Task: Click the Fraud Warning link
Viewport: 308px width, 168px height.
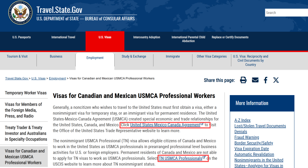Action: (x=247, y=137)
